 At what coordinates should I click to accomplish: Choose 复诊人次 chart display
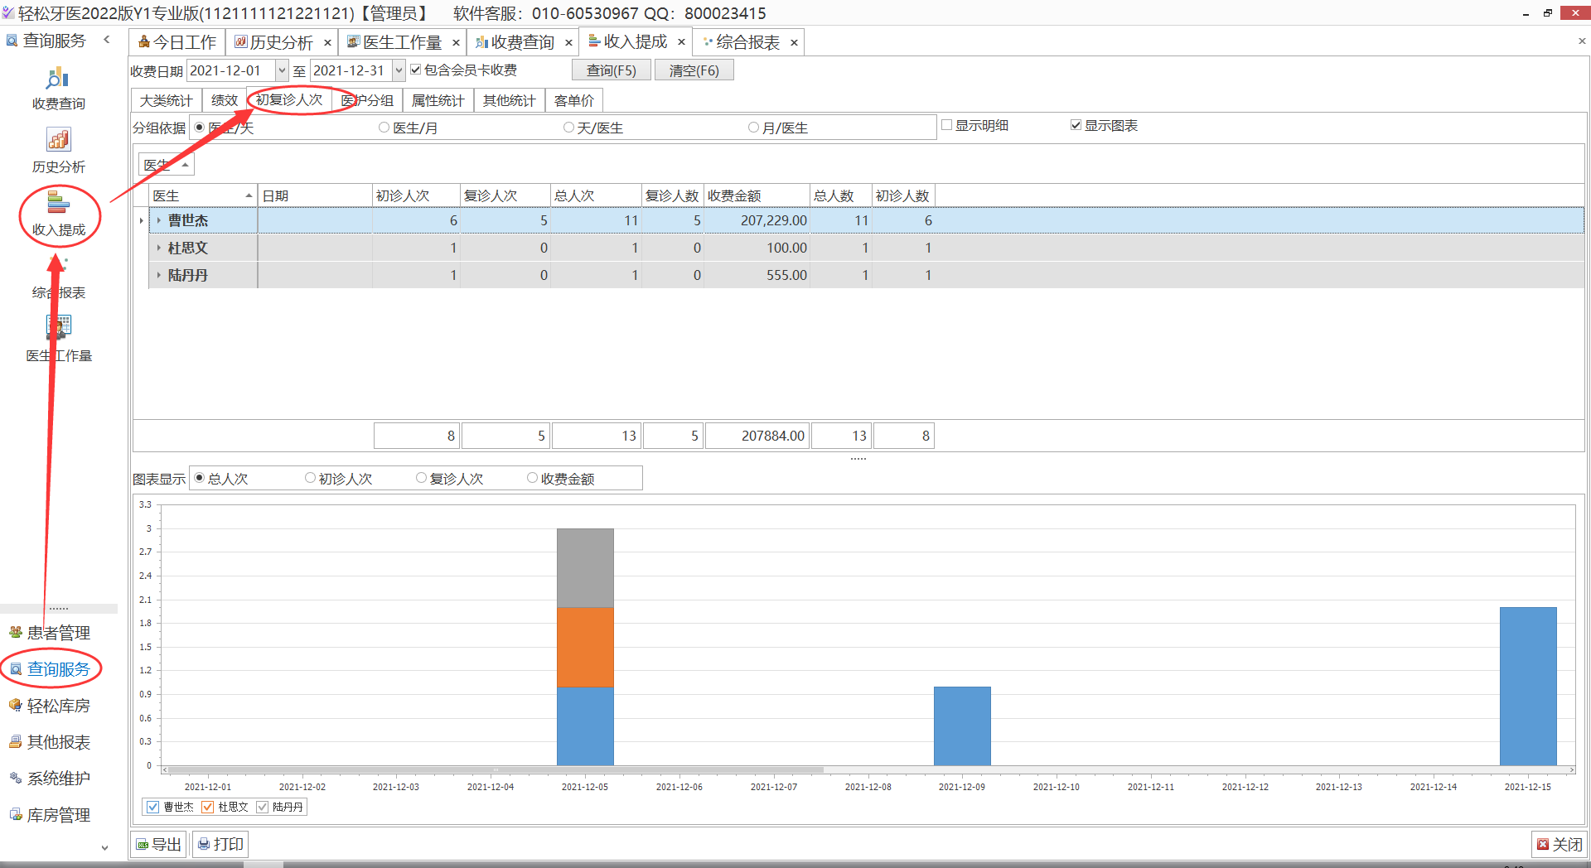click(421, 478)
